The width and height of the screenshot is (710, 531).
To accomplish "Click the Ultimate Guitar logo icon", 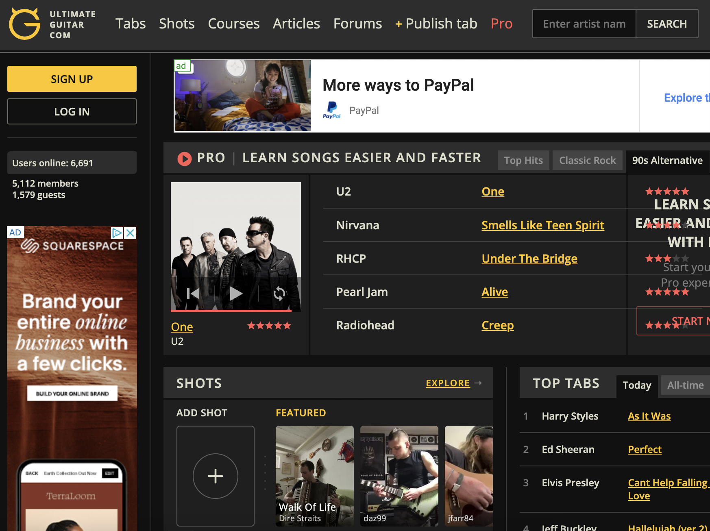I will [x=25, y=24].
